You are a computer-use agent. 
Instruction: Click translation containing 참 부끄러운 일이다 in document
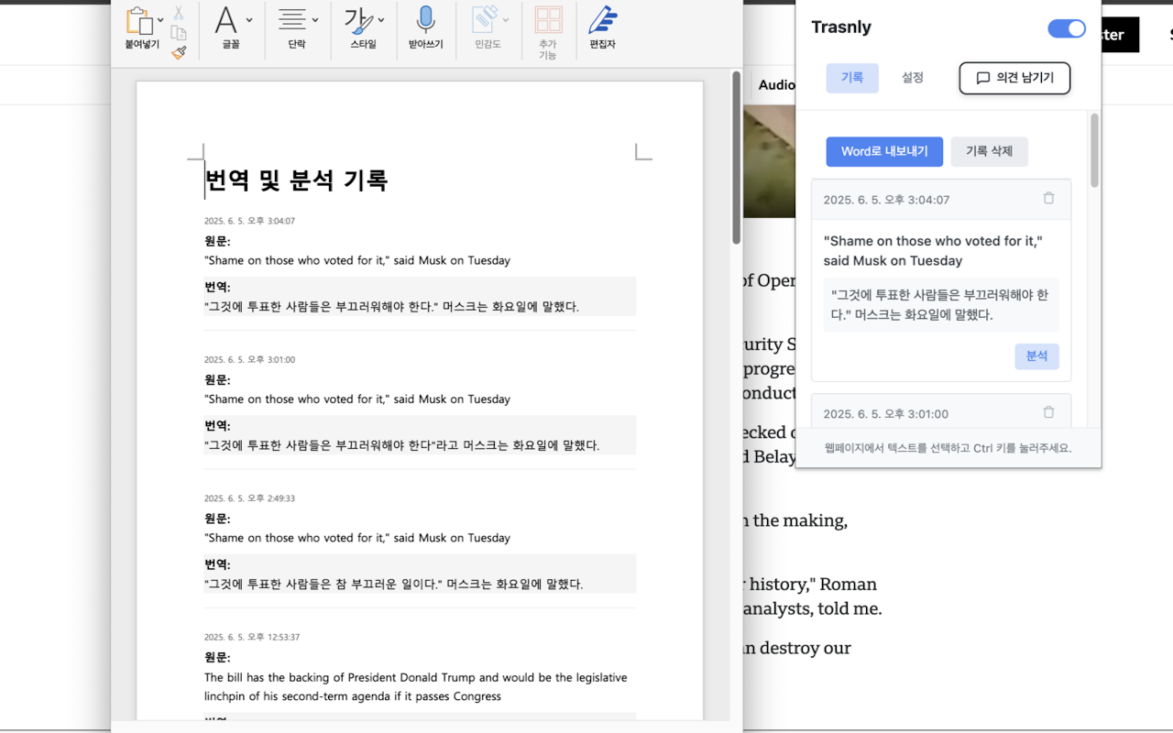[393, 584]
